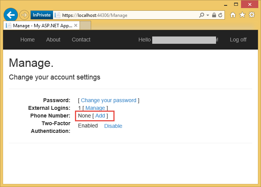Disable two-factor authentication

(x=113, y=126)
